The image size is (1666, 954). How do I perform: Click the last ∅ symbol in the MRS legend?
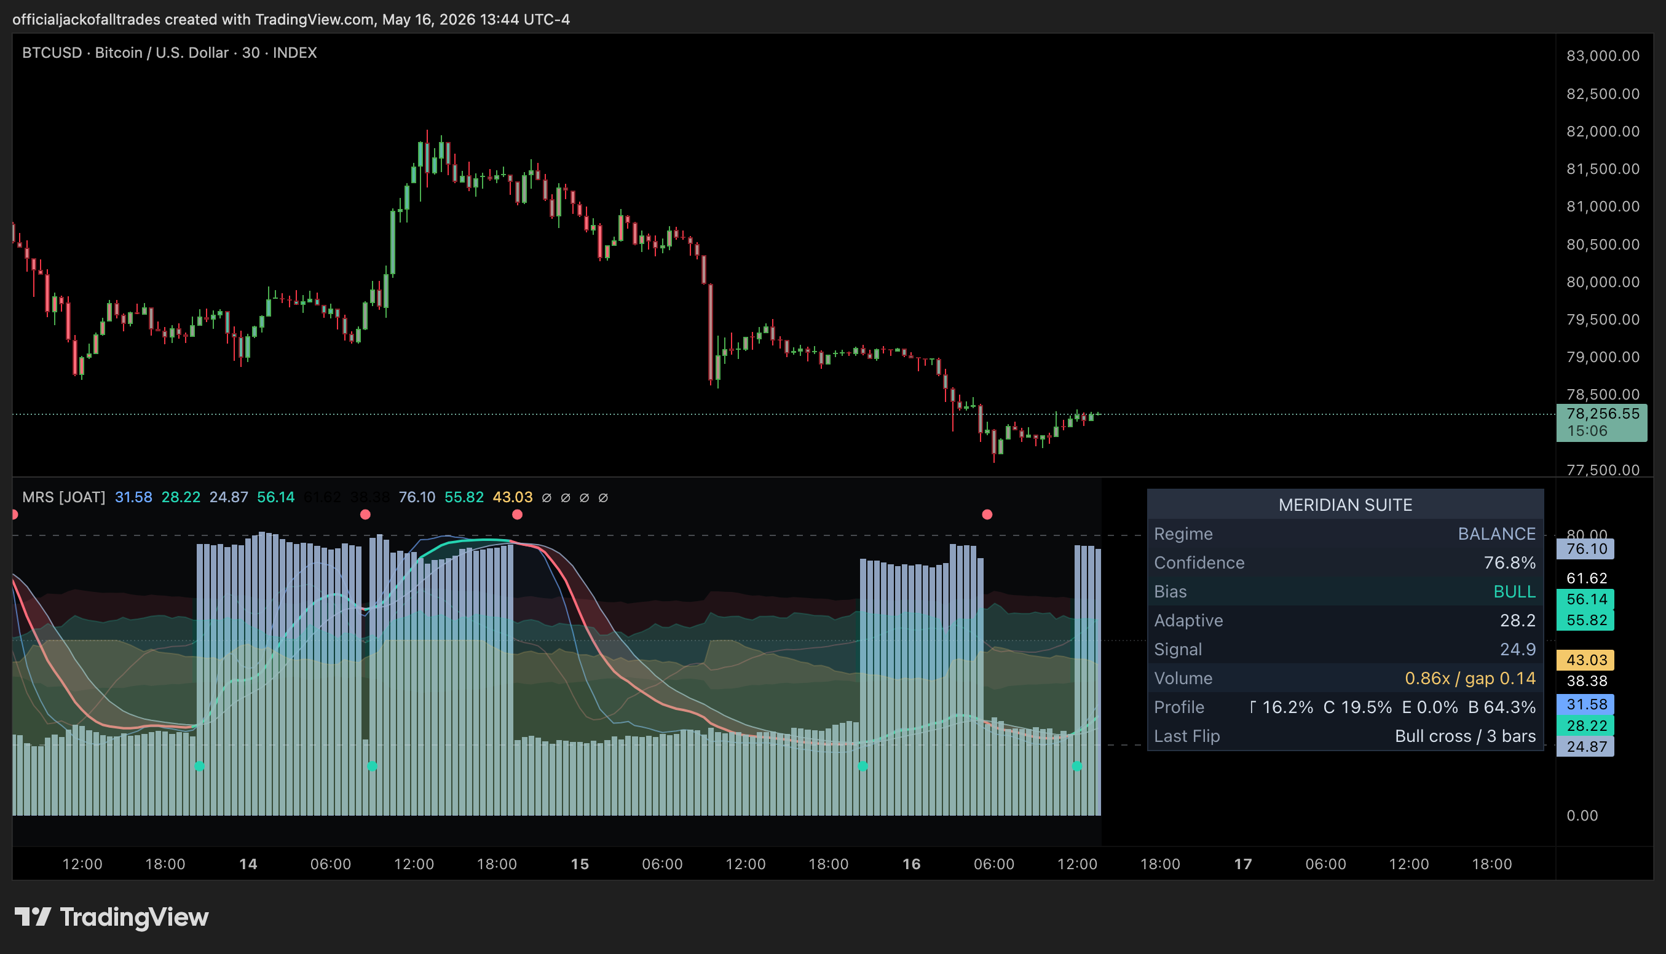click(603, 497)
